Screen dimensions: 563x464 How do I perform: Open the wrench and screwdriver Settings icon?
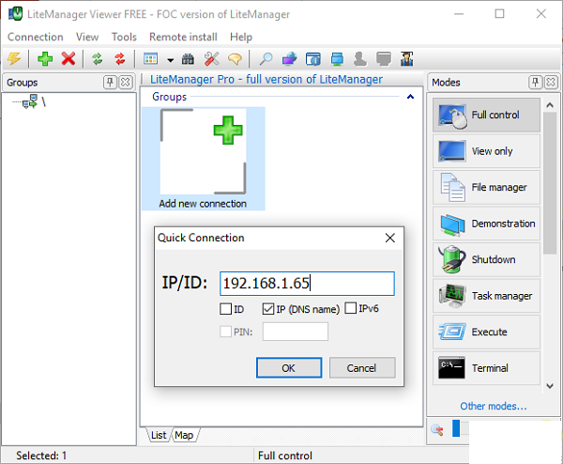point(211,59)
